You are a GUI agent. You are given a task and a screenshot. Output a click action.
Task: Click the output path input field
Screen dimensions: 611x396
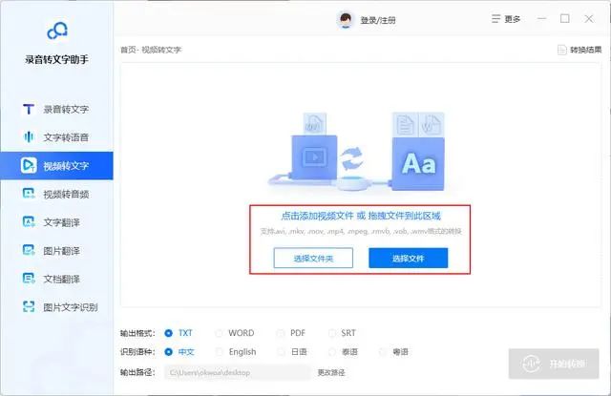pos(238,373)
